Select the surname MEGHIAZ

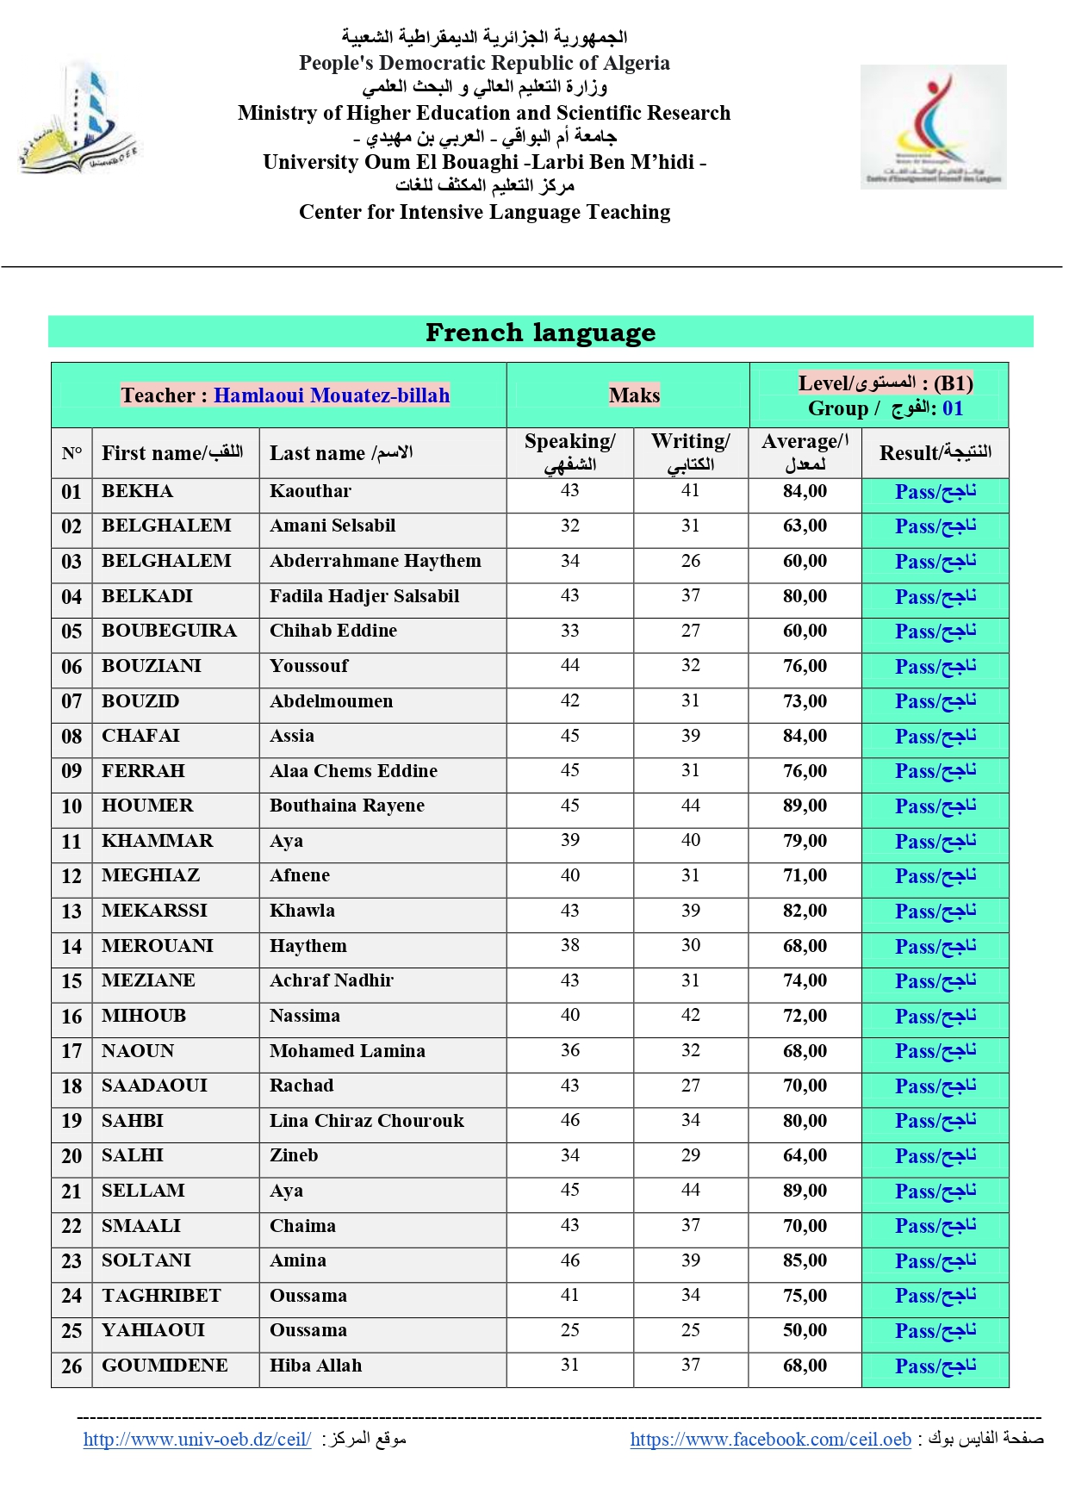(x=151, y=875)
